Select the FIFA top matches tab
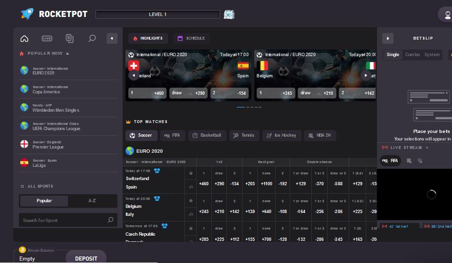The height and width of the screenshot is (263, 452). pyautogui.click(x=172, y=135)
